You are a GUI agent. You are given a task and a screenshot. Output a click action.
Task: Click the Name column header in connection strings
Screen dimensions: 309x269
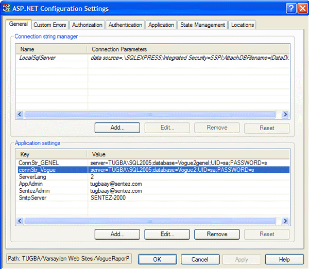(x=51, y=49)
